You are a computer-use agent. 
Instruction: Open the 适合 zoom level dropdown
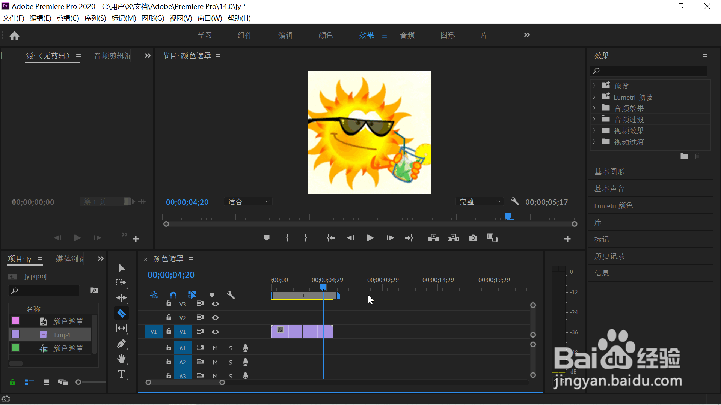[248, 202]
